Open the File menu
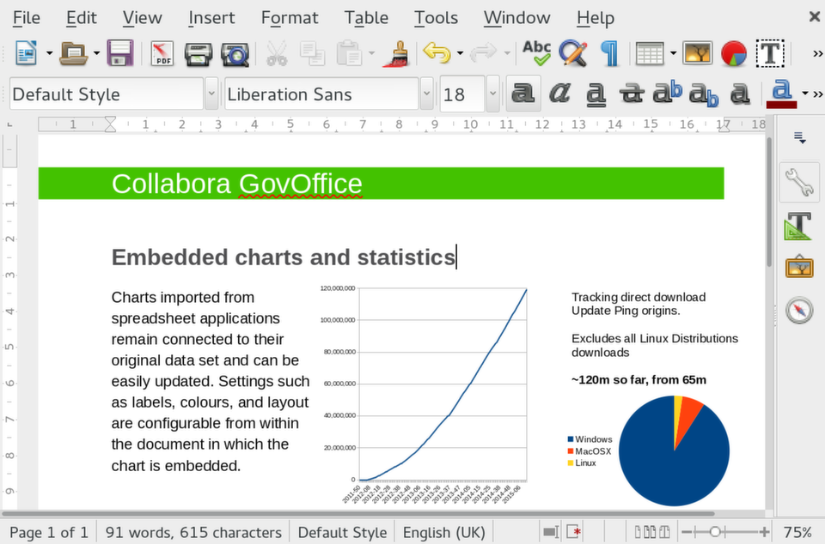The image size is (825, 544). 27,18
